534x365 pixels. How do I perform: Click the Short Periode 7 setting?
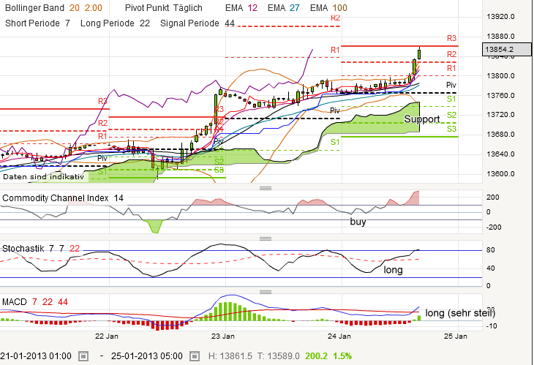coord(37,23)
